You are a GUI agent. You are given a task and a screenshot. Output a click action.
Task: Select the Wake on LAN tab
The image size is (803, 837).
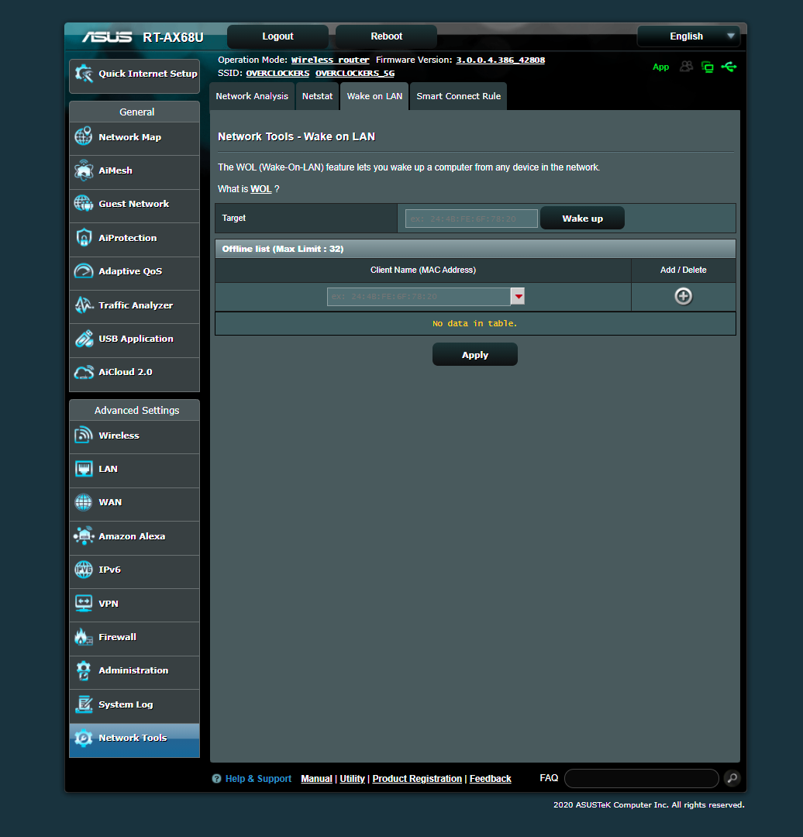coord(374,96)
